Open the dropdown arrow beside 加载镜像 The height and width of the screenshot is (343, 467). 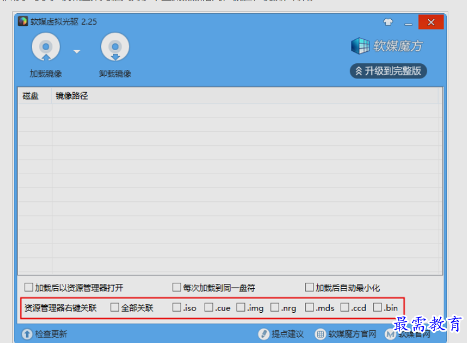point(77,51)
